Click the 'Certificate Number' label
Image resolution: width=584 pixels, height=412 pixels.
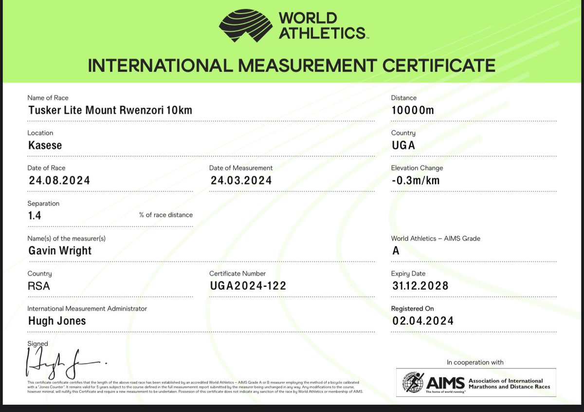(x=237, y=274)
